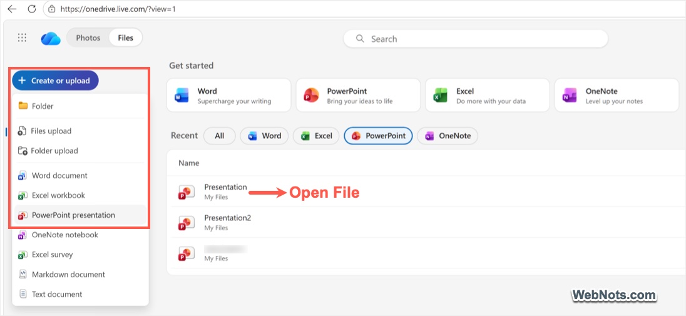Click the PowerPoint file icon beside Presentation
The height and width of the screenshot is (316, 686).
pos(187,191)
